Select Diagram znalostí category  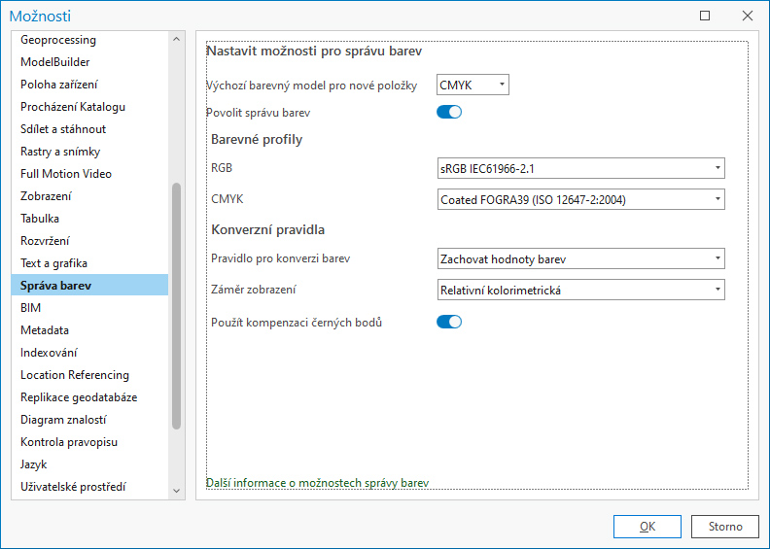click(x=89, y=419)
